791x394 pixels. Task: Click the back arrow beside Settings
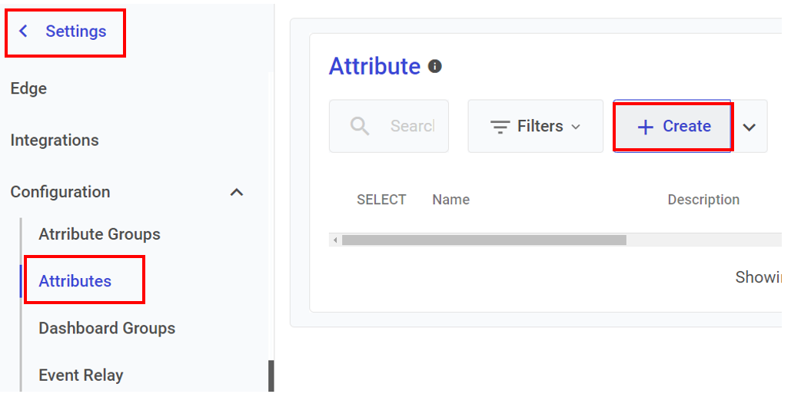(24, 31)
